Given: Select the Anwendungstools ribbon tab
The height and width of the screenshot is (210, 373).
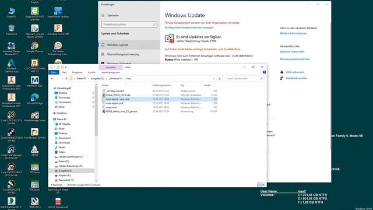Looking at the screenshot, I should [x=111, y=72].
